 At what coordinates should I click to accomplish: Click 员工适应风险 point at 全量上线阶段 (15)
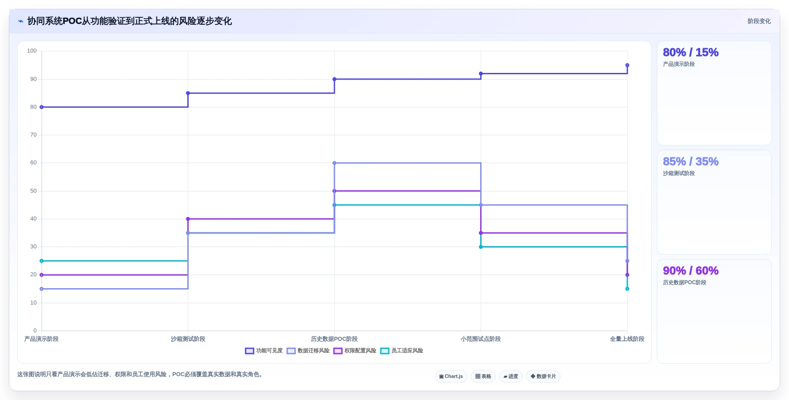(627, 289)
